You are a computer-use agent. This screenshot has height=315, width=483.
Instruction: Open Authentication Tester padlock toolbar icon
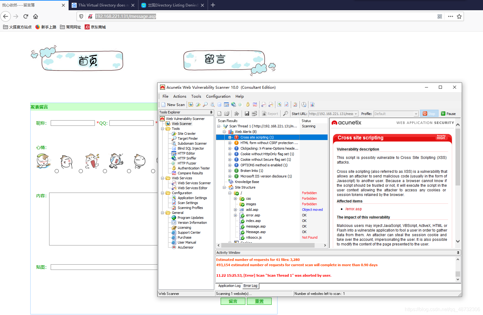tap(248, 104)
